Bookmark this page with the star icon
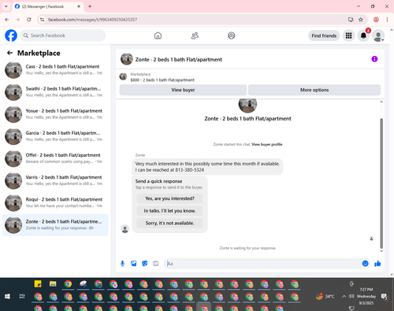The image size is (394, 311). [x=361, y=20]
